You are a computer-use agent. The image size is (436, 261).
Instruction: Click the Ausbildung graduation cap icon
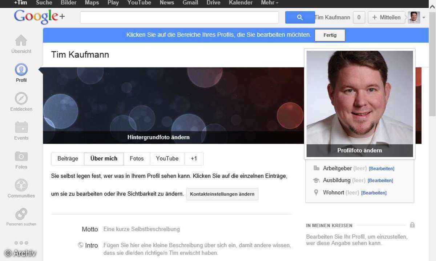tap(316, 180)
